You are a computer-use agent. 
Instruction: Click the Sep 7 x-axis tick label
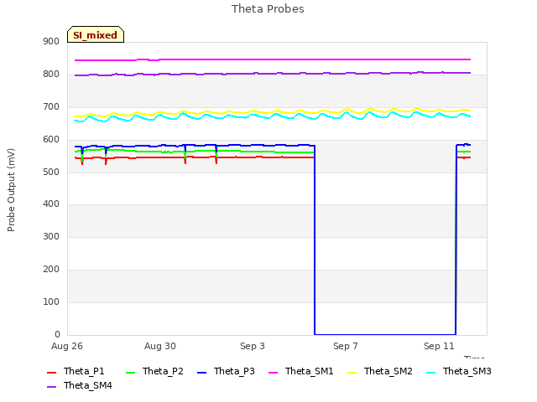(346, 346)
